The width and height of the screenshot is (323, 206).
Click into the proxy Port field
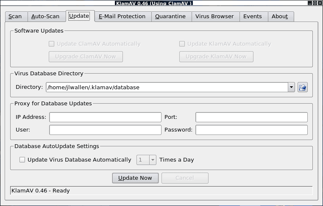(251, 117)
